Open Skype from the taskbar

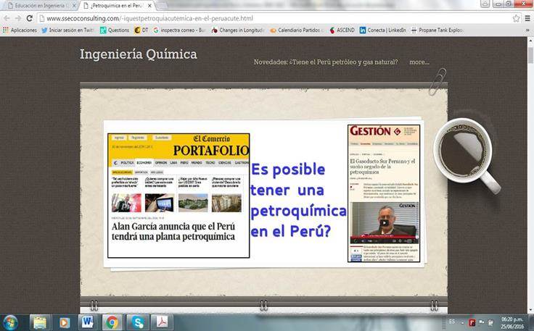pyautogui.click(x=138, y=322)
